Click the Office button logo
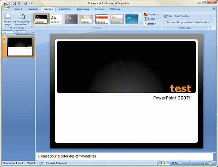This screenshot has width=218, height=167. coord(5,4)
